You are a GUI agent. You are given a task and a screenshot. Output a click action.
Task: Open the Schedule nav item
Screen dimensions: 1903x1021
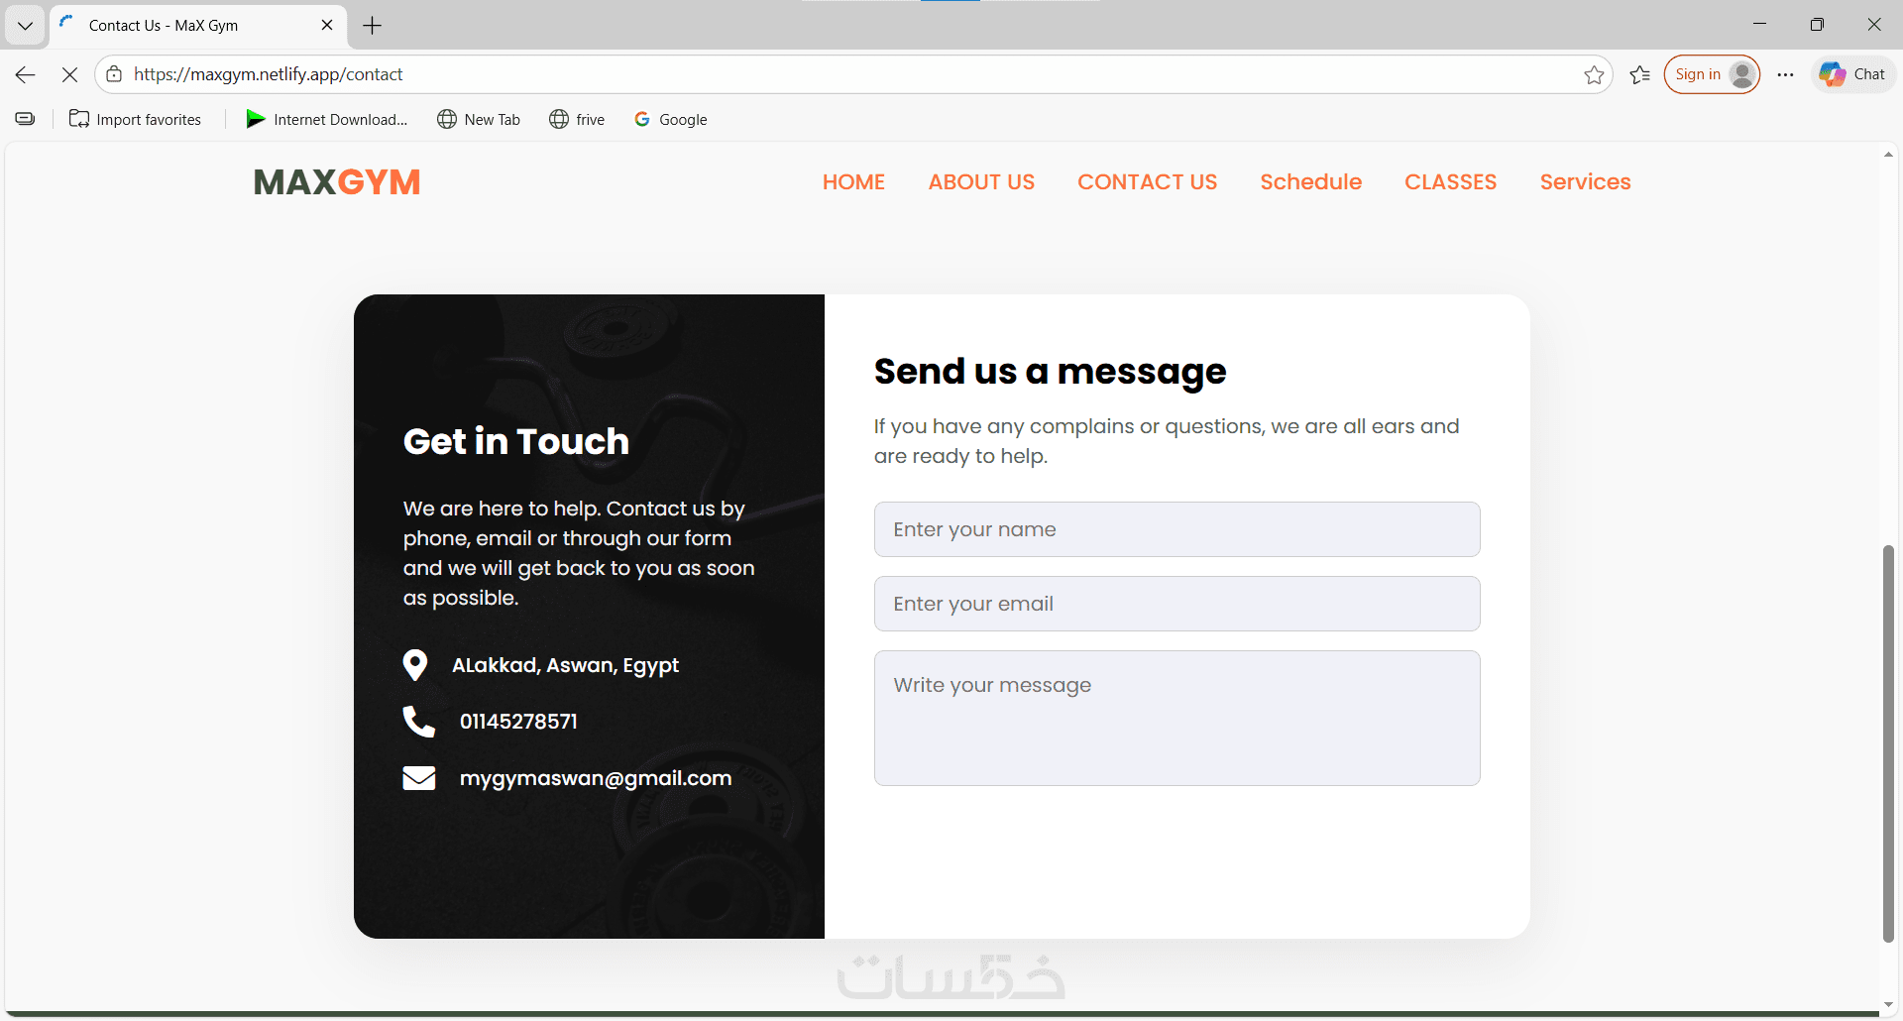(x=1310, y=182)
